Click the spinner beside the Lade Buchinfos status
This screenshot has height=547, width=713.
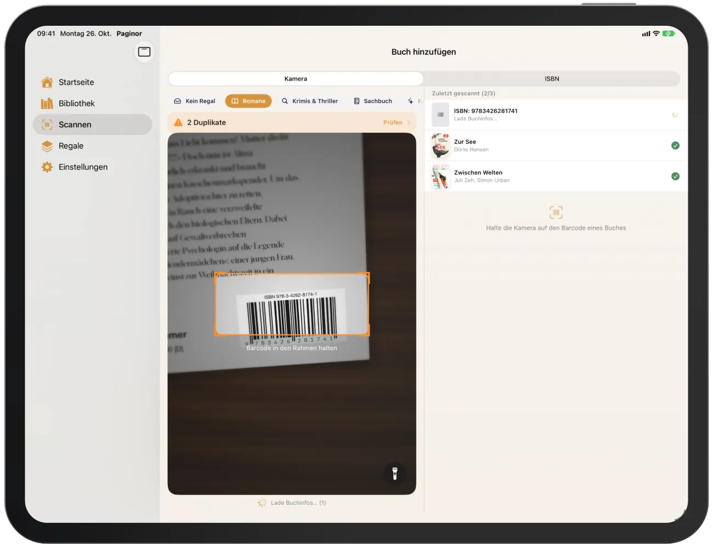[262, 503]
